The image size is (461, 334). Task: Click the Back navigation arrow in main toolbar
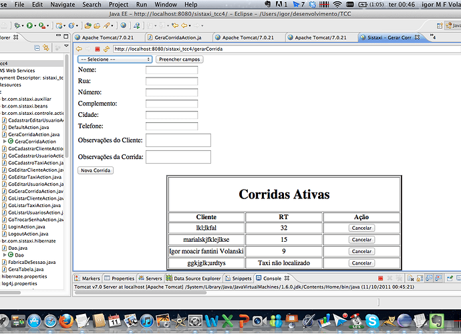[x=184, y=25]
